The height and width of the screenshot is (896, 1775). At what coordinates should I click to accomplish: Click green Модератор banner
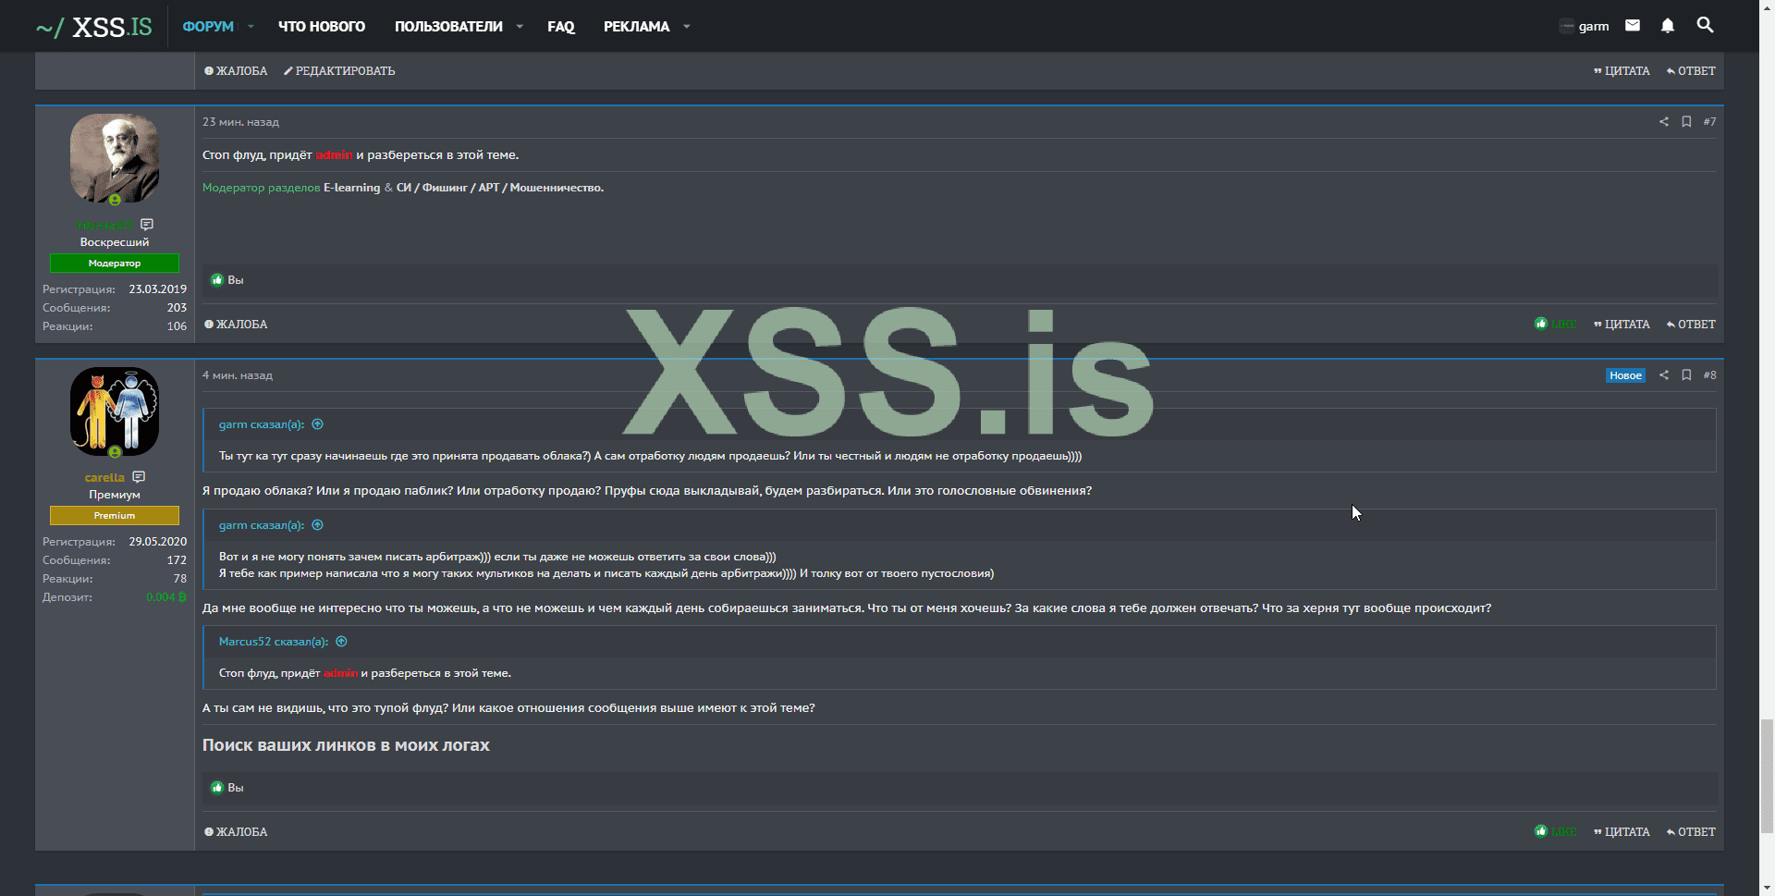tap(115, 264)
